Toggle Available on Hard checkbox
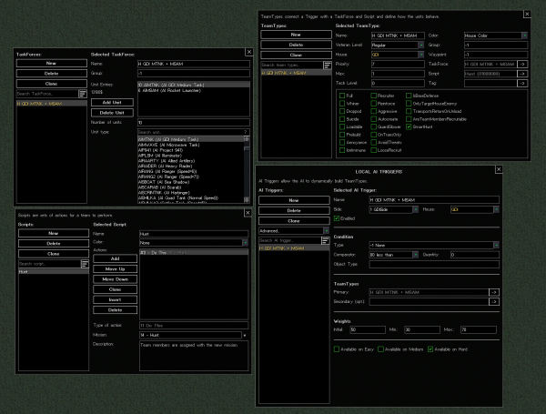Image resolution: width=546 pixels, height=414 pixels. (430, 348)
